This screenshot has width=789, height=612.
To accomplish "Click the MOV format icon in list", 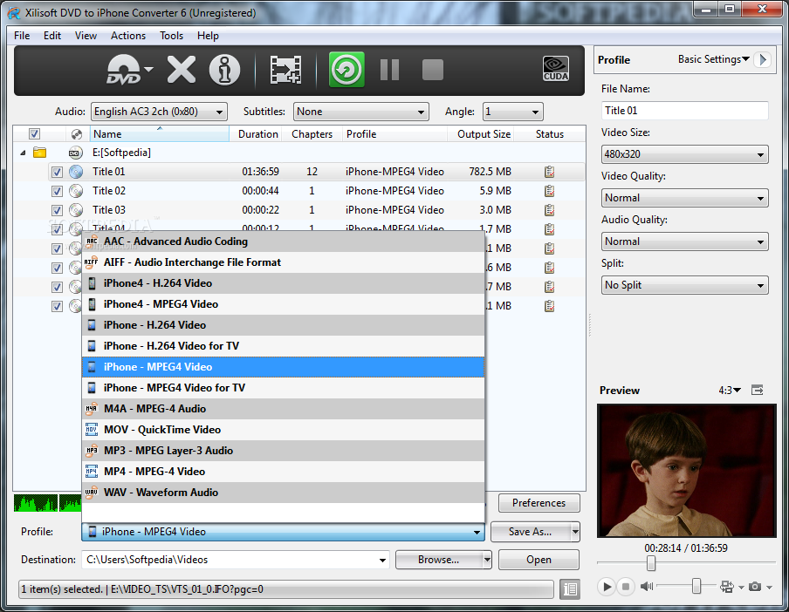I will click(x=92, y=430).
